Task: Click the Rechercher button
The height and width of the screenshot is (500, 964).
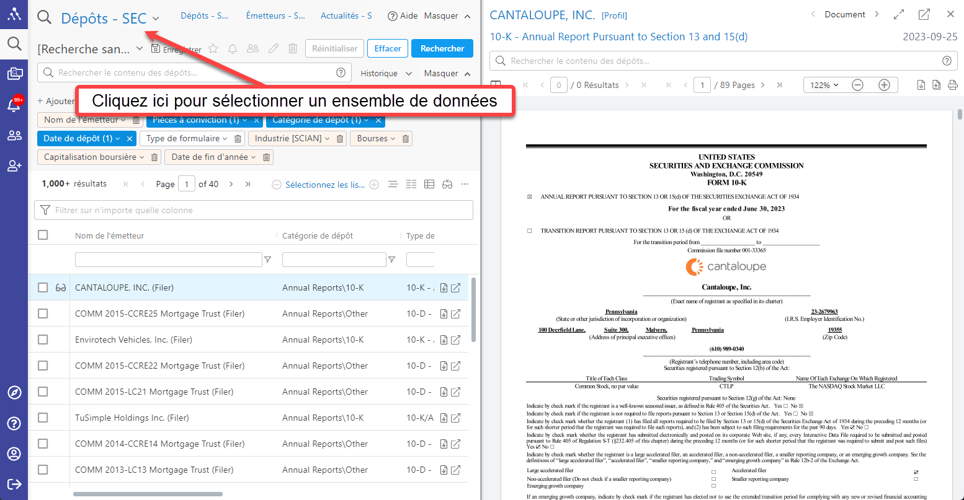Action: pyautogui.click(x=442, y=48)
